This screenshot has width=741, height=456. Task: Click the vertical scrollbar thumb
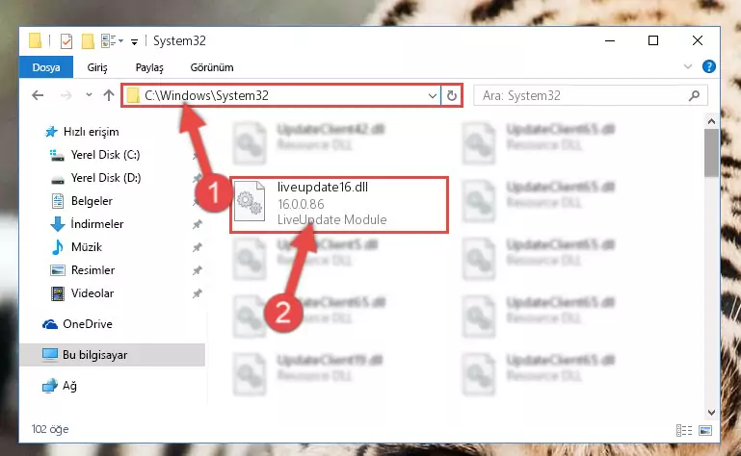click(711, 152)
